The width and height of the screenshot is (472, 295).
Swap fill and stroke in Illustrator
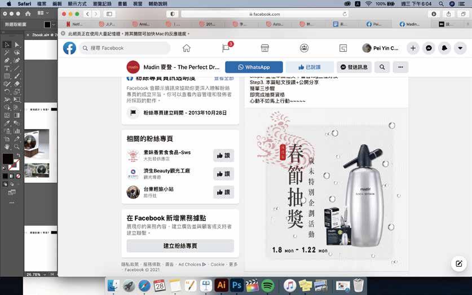[x=18, y=155]
